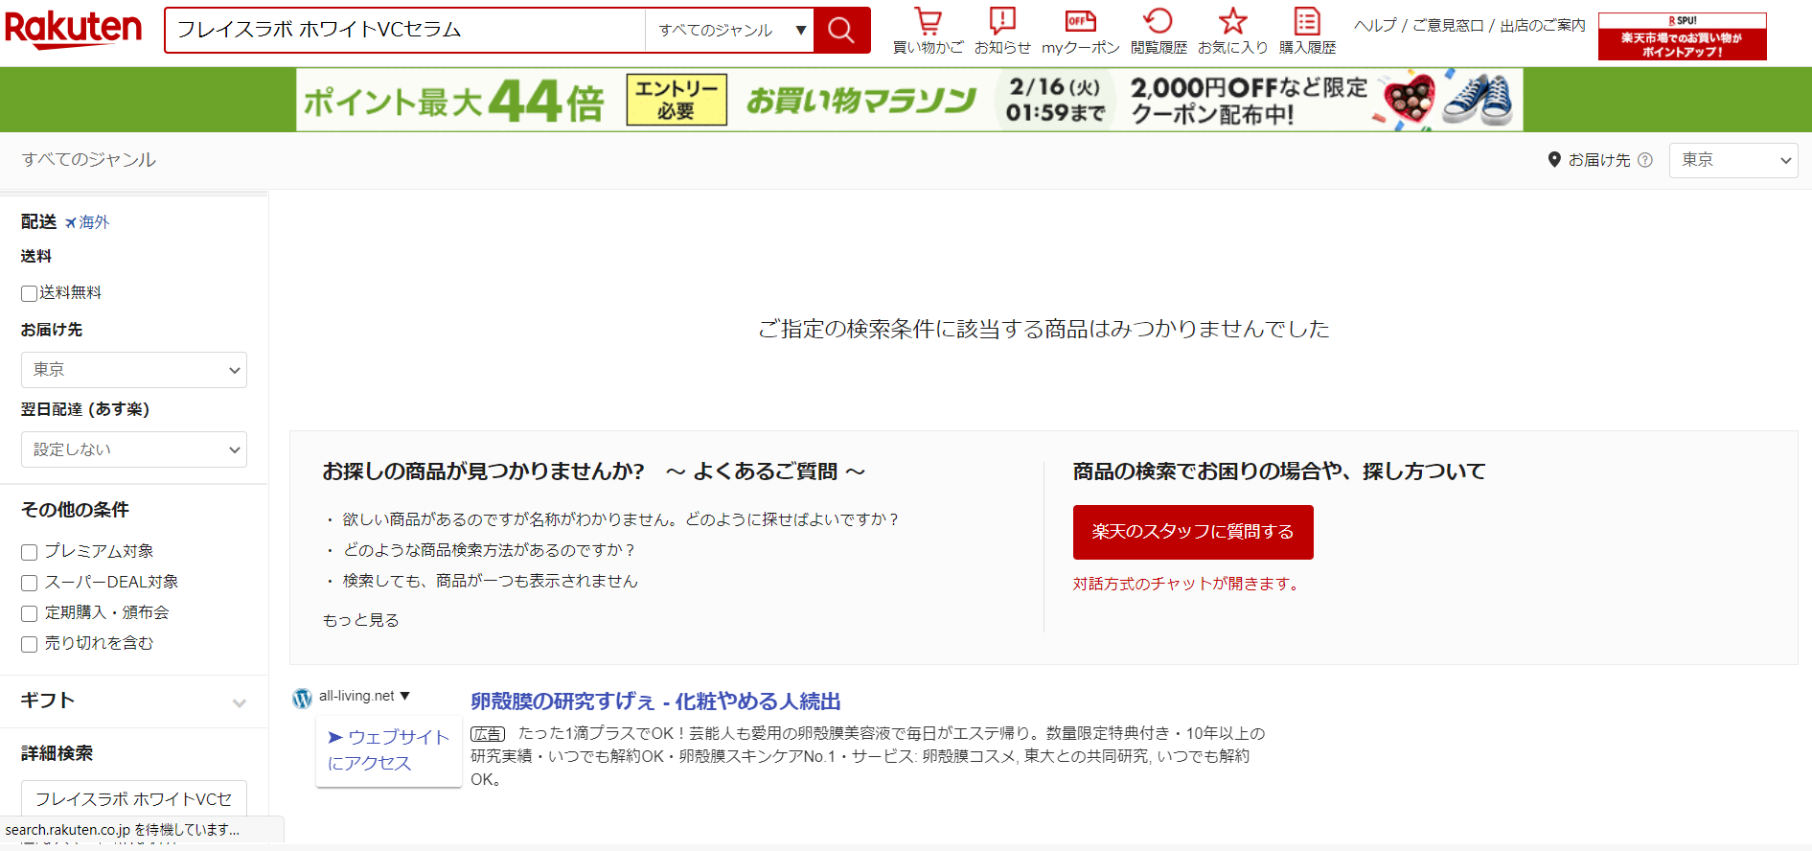Click the 出店のご案内 link
The height and width of the screenshot is (851, 1812).
[x=1543, y=25]
